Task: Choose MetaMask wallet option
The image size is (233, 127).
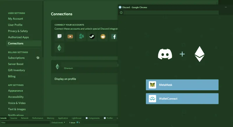Action: (182, 85)
